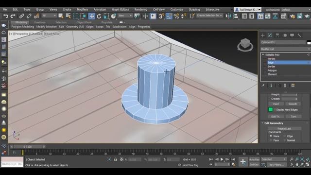Open the Workspaces Default dropdown
Viewport: 311px width, 175px height.
coord(295,10)
